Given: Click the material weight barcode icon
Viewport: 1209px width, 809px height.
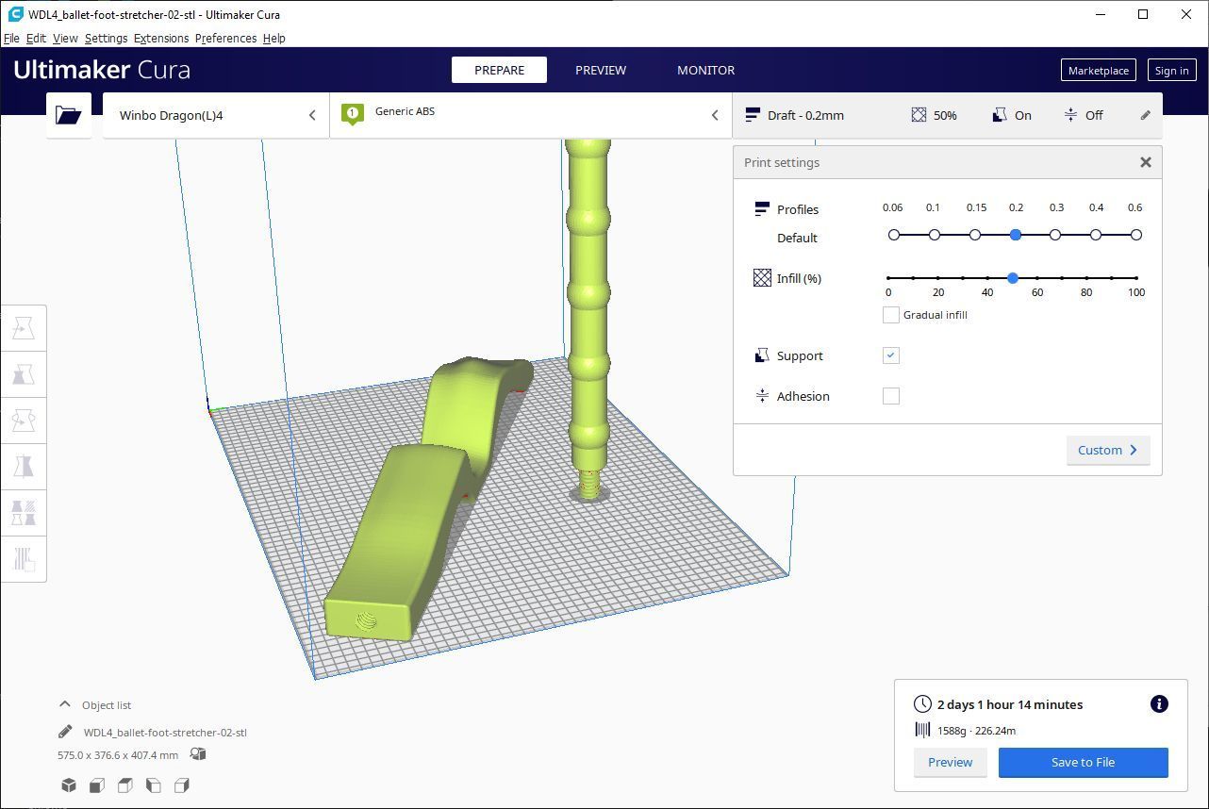Looking at the screenshot, I should (922, 730).
